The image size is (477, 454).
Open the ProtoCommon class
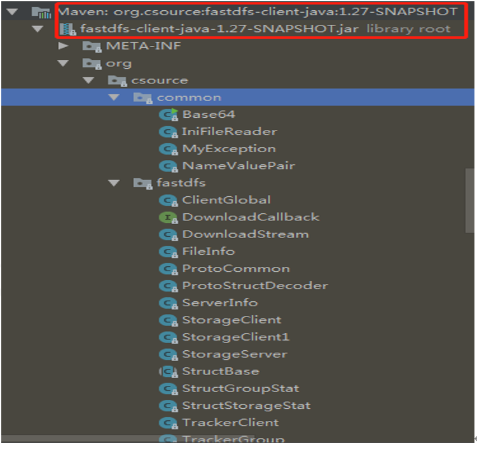click(x=236, y=269)
